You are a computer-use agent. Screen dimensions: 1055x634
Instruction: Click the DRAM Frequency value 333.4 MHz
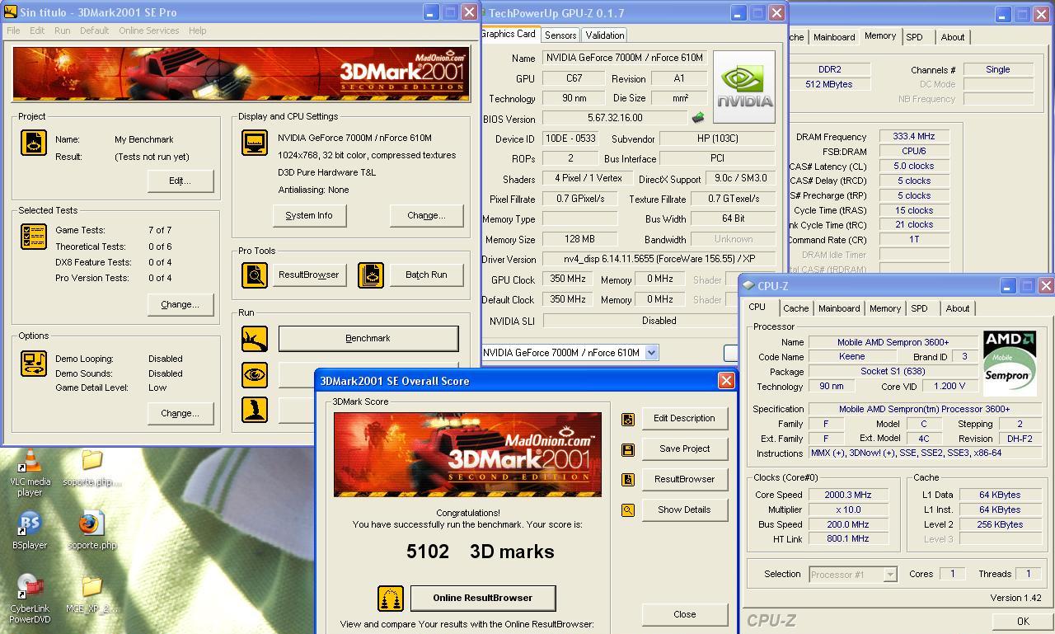coord(914,136)
